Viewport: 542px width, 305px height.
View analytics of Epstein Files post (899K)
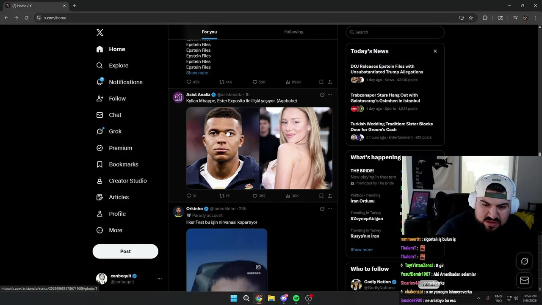click(293, 82)
